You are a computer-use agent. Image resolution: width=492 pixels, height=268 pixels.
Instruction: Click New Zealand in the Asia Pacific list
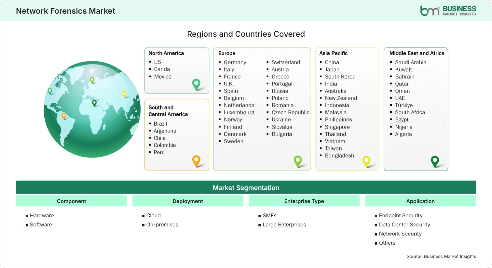click(x=341, y=98)
